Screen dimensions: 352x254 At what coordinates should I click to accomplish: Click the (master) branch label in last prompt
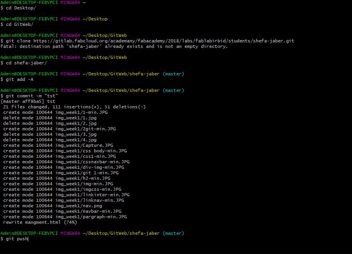(x=173, y=233)
